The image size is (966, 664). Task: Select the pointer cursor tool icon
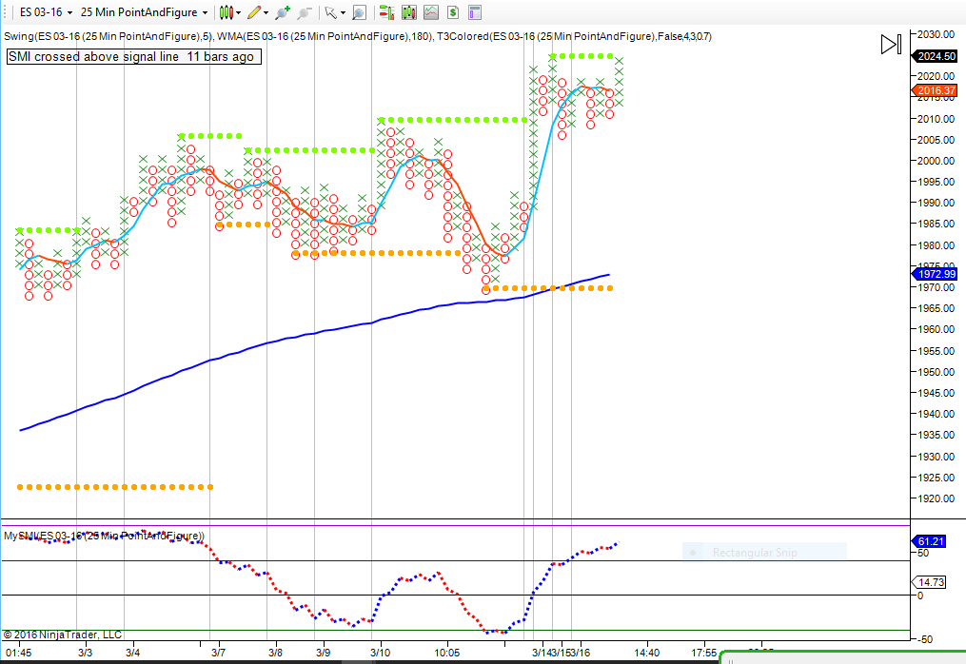(331, 12)
